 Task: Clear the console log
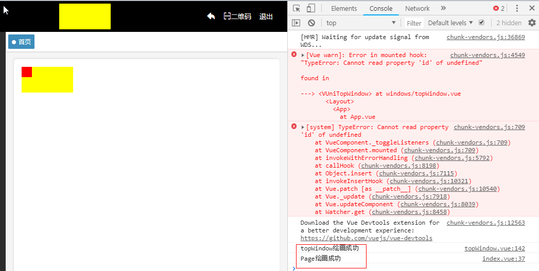311,23
